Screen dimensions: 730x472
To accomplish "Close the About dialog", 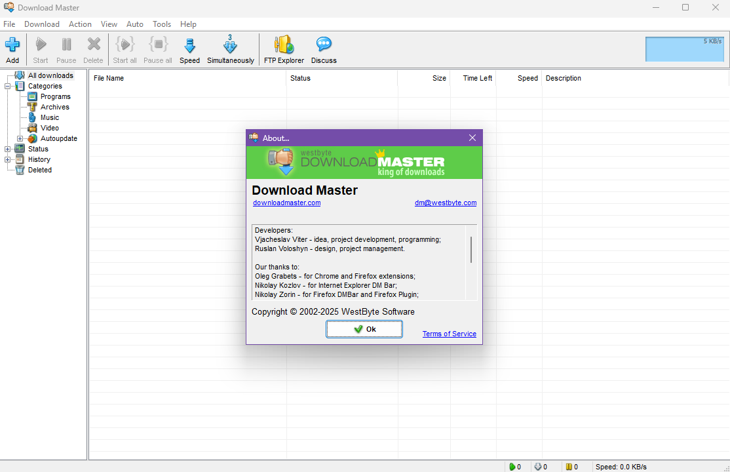I will coord(472,138).
